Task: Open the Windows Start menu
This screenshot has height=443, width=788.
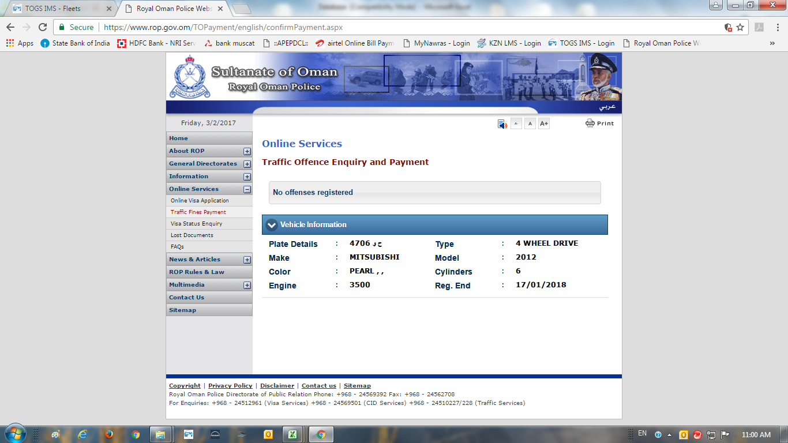Action: (x=15, y=434)
